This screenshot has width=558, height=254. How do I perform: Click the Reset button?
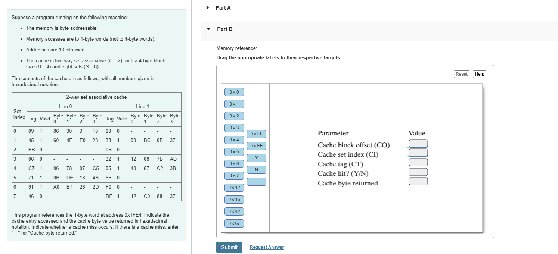(x=461, y=74)
